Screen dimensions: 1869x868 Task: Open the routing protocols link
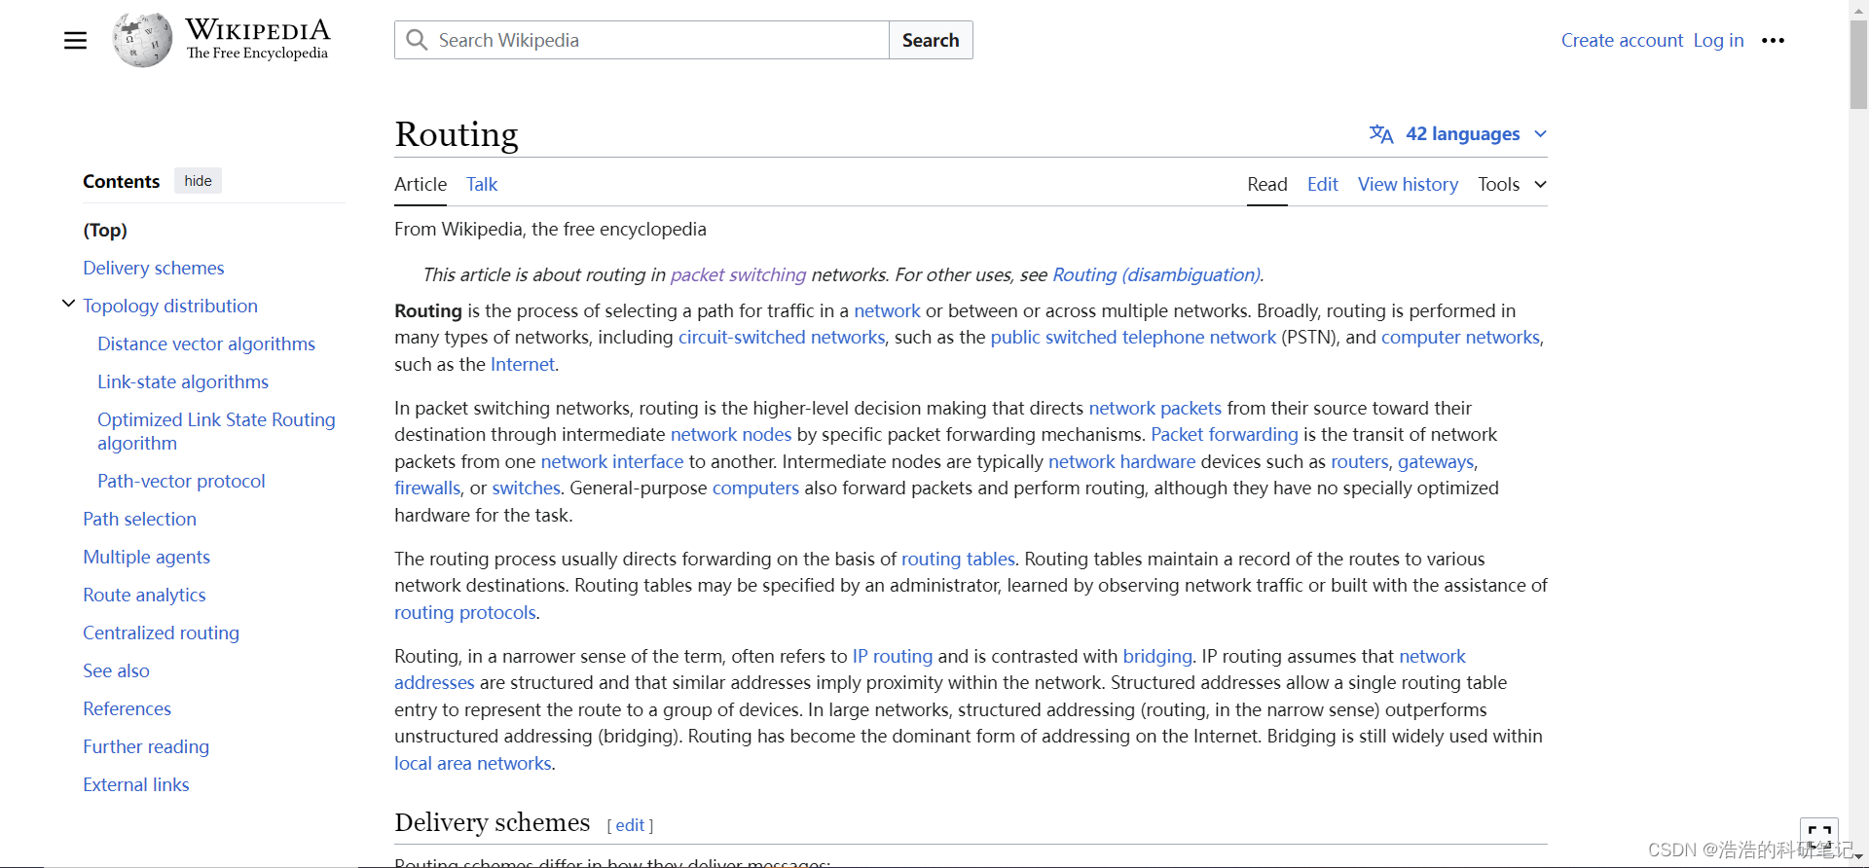[465, 612]
